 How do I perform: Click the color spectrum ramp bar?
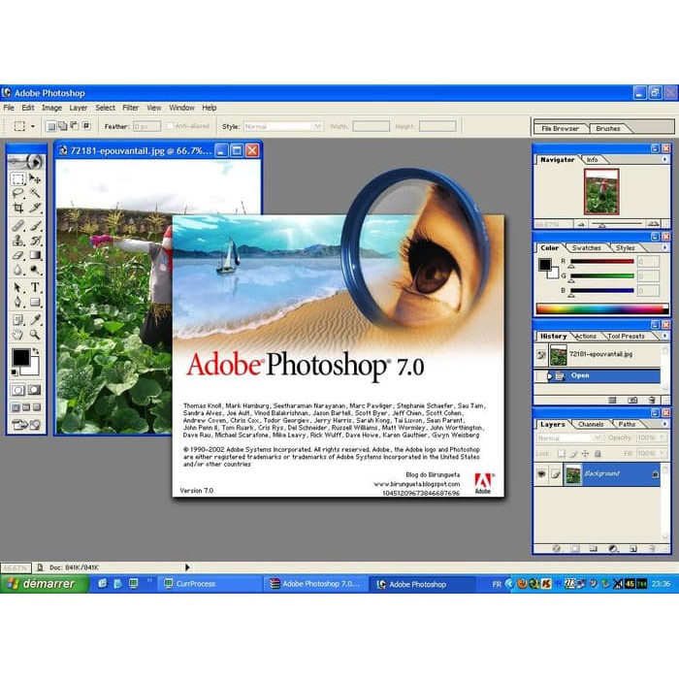click(601, 309)
